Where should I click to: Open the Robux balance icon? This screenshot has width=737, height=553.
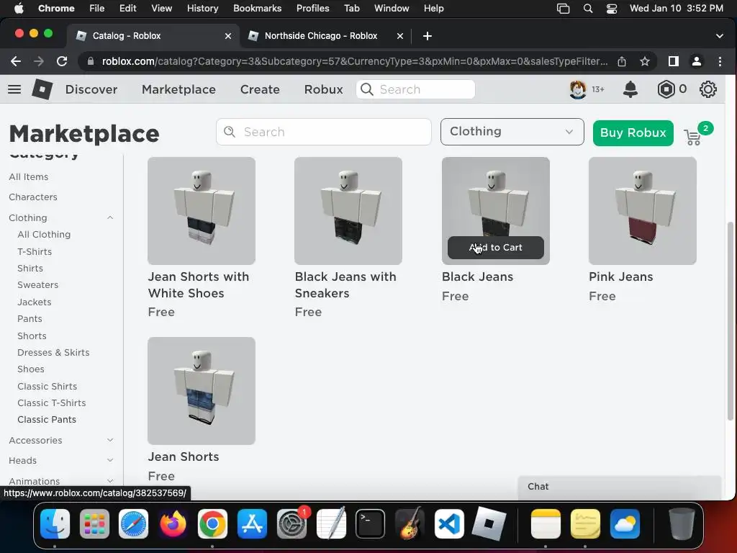pyautogui.click(x=666, y=89)
